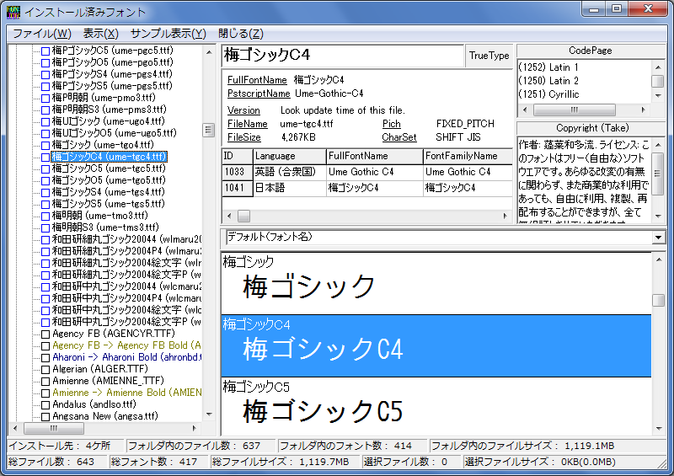Click the FullFontName table column header
The height and width of the screenshot is (476, 674).
point(375,156)
